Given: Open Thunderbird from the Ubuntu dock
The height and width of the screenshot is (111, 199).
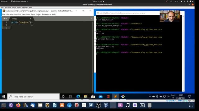Looking at the screenshot, I should click(x=33, y=105).
